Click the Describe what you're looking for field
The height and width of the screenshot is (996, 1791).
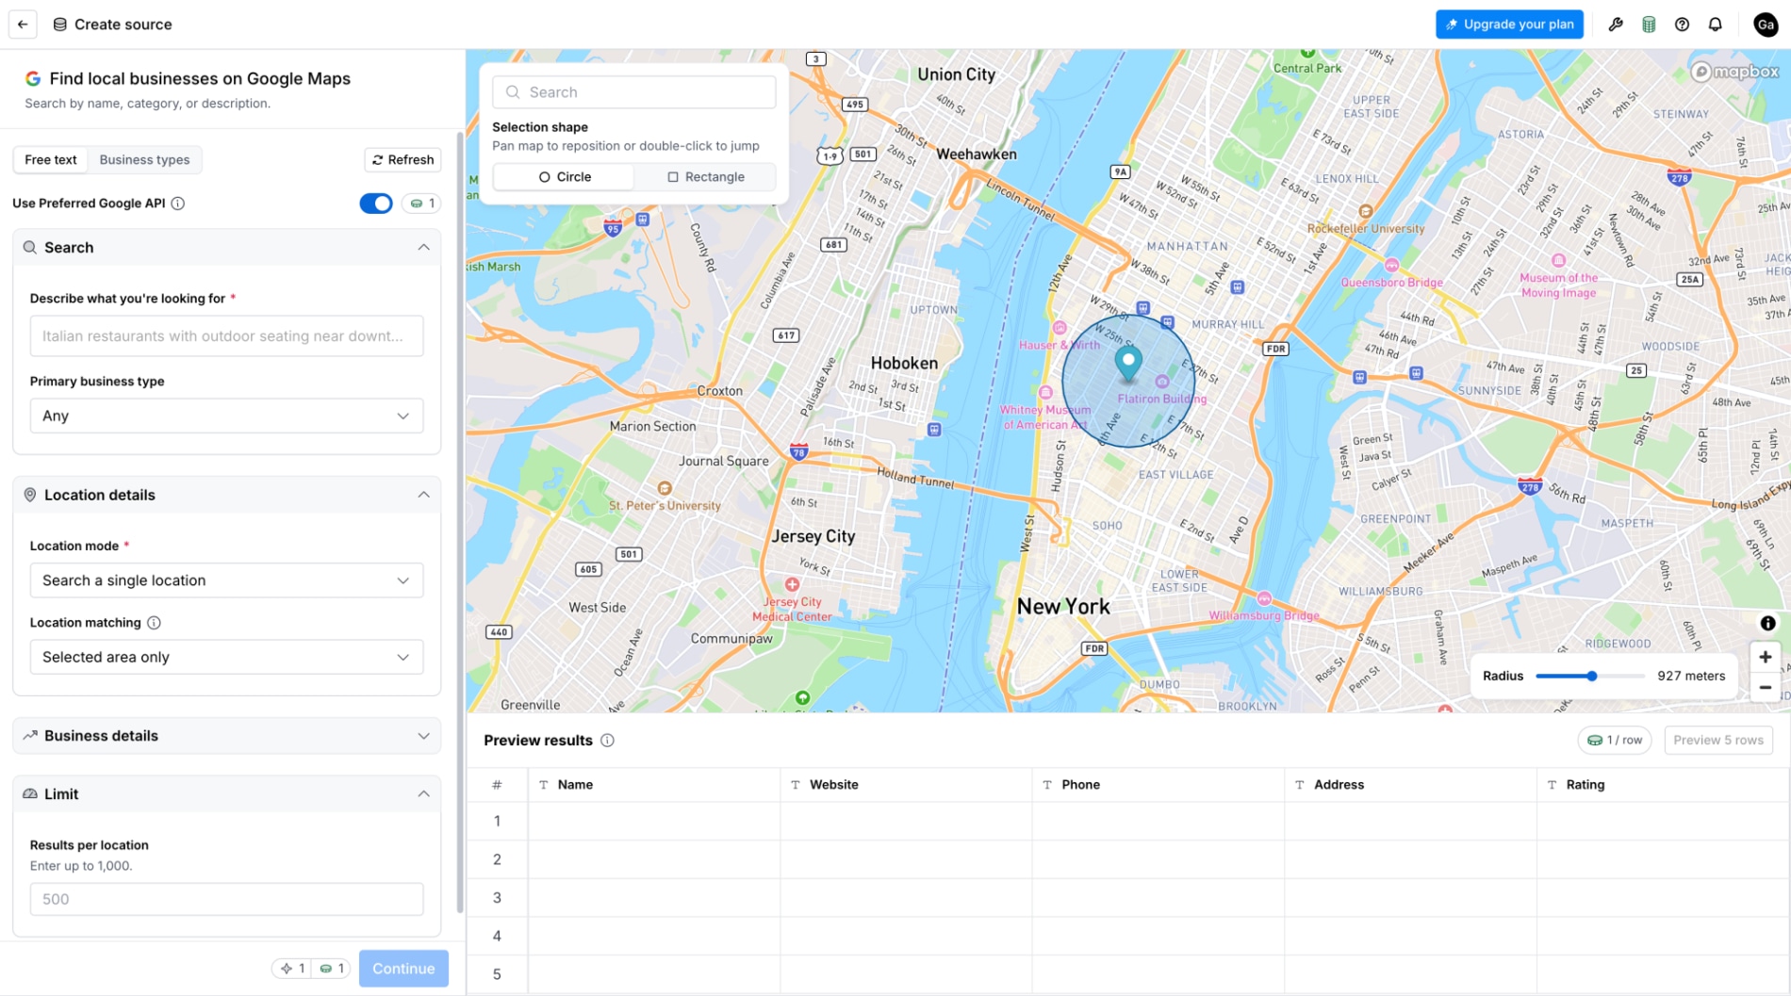226,336
